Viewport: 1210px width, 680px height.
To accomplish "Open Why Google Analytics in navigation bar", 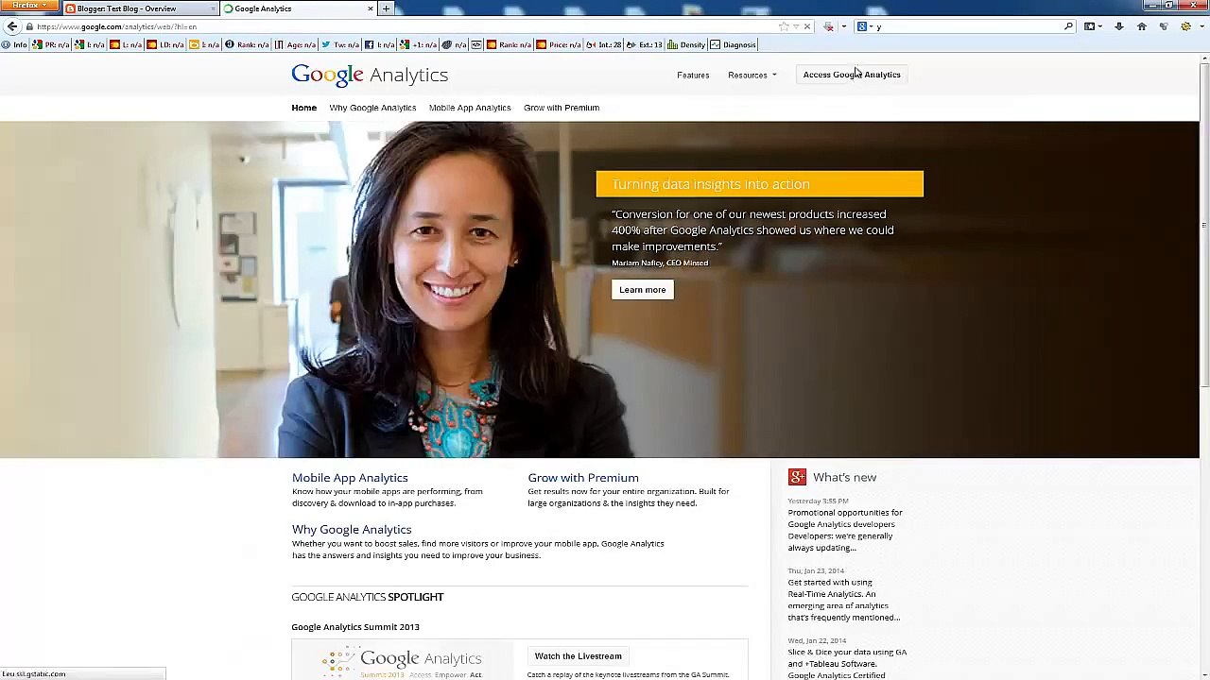I will pyautogui.click(x=372, y=108).
